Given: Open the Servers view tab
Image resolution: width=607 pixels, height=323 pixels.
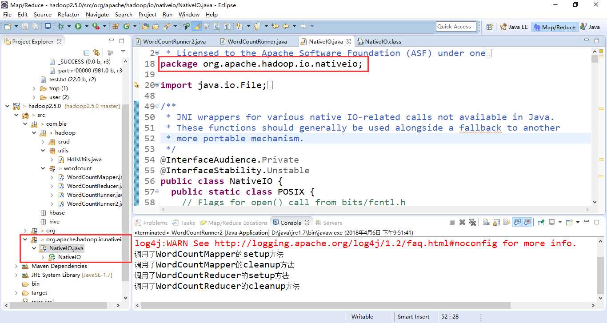Looking at the screenshot, I should click(x=329, y=223).
